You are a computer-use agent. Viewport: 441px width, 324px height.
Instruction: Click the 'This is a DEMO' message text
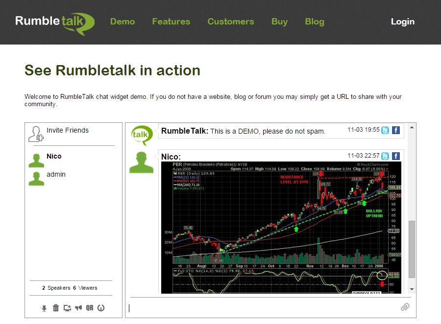[268, 131]
